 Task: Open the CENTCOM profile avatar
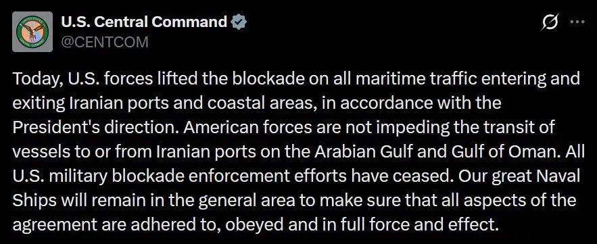tap(32, 32)
